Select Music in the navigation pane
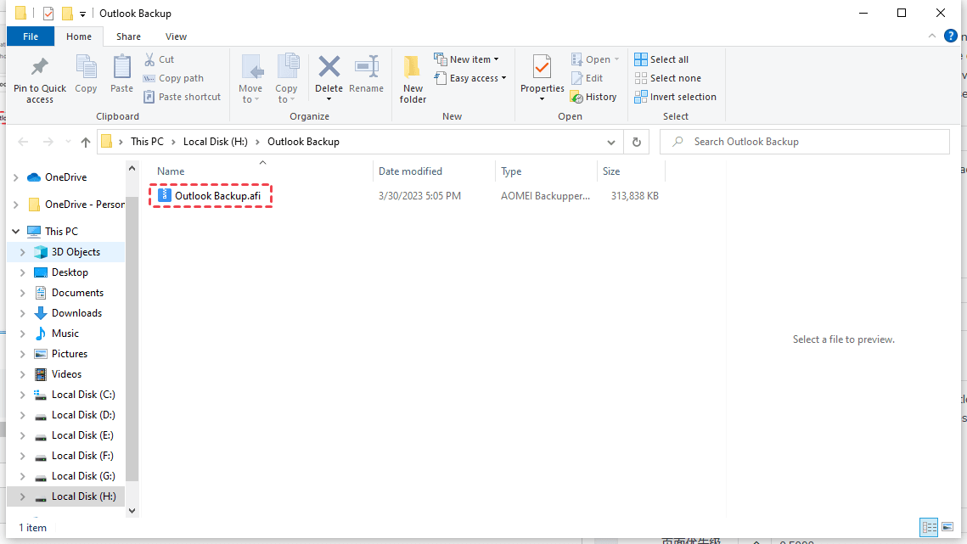 point(66,333)
